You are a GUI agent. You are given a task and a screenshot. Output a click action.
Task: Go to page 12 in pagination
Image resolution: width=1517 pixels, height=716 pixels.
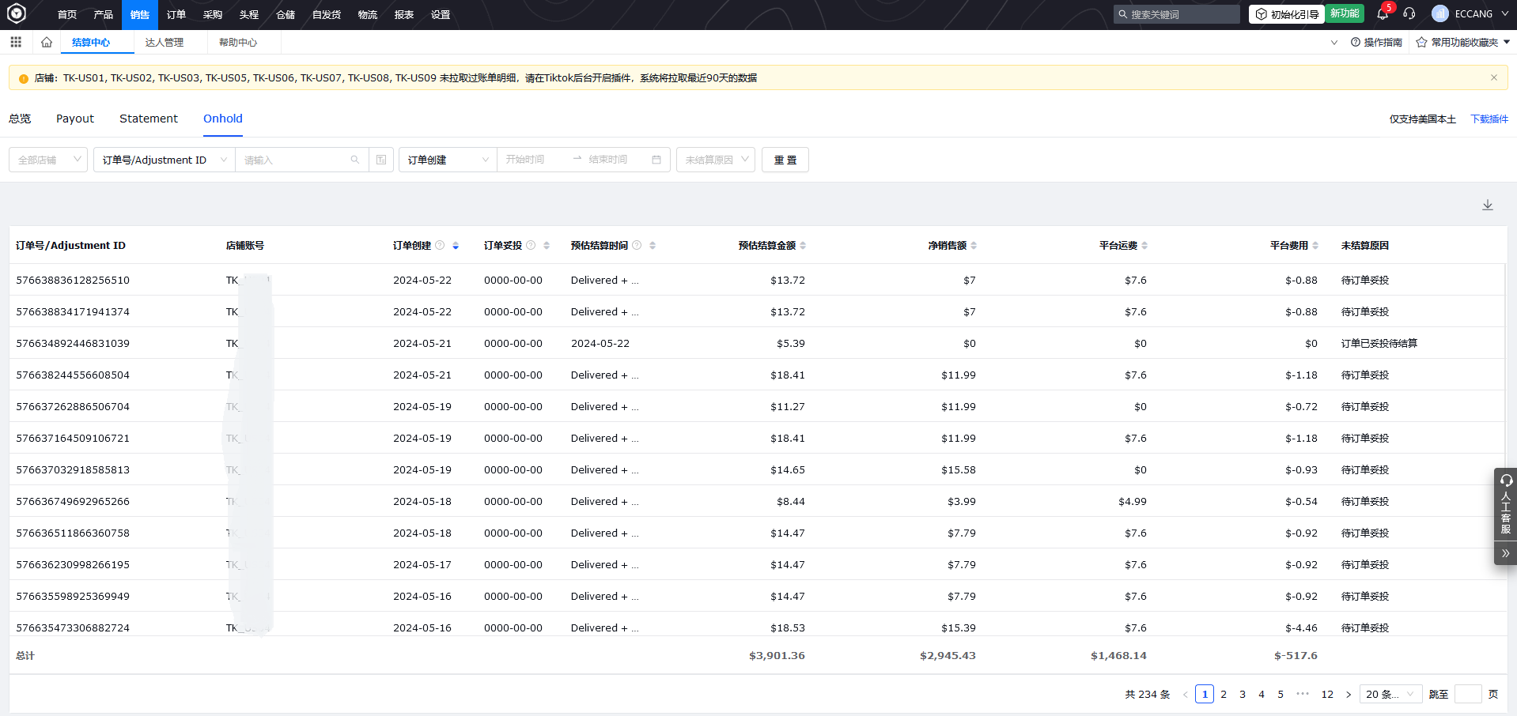point(1327,695)
